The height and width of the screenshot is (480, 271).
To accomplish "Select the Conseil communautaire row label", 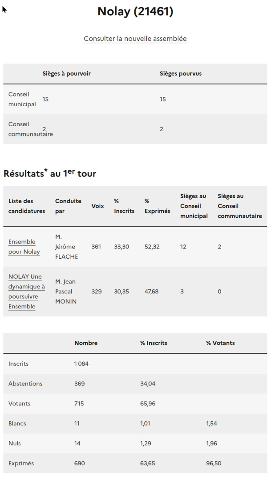I will (x=30, y=129).
